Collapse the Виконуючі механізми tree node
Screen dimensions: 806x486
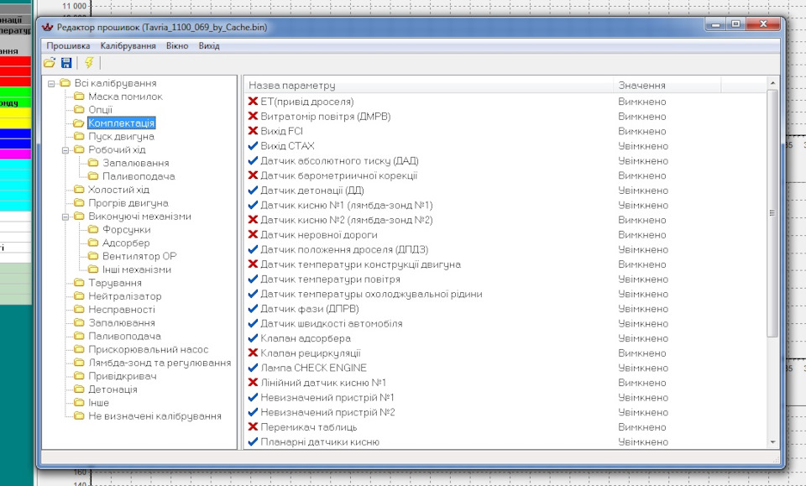pos(65,217)
